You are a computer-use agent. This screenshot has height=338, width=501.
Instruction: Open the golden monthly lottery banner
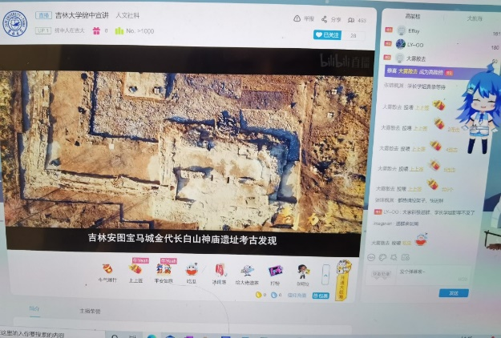(343, 278)
